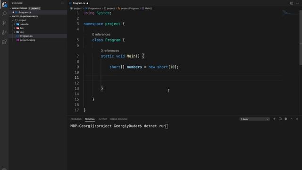This screenshot has height=170, width=302.
Task: Click '0 references' above Main method
Action: 110,51
